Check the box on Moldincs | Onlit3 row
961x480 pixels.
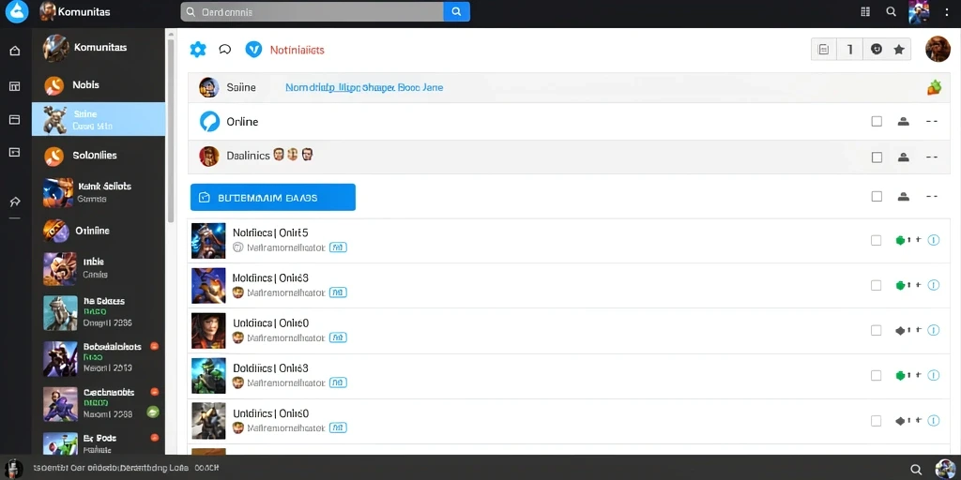(876, 285)
